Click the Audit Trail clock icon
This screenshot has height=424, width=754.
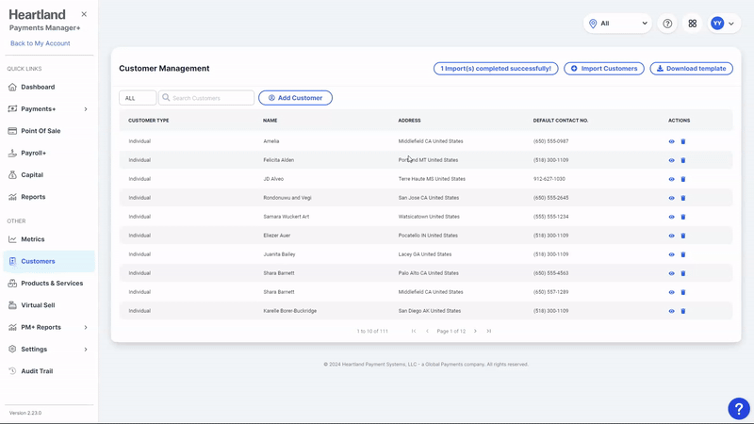(x=12, y=371)
